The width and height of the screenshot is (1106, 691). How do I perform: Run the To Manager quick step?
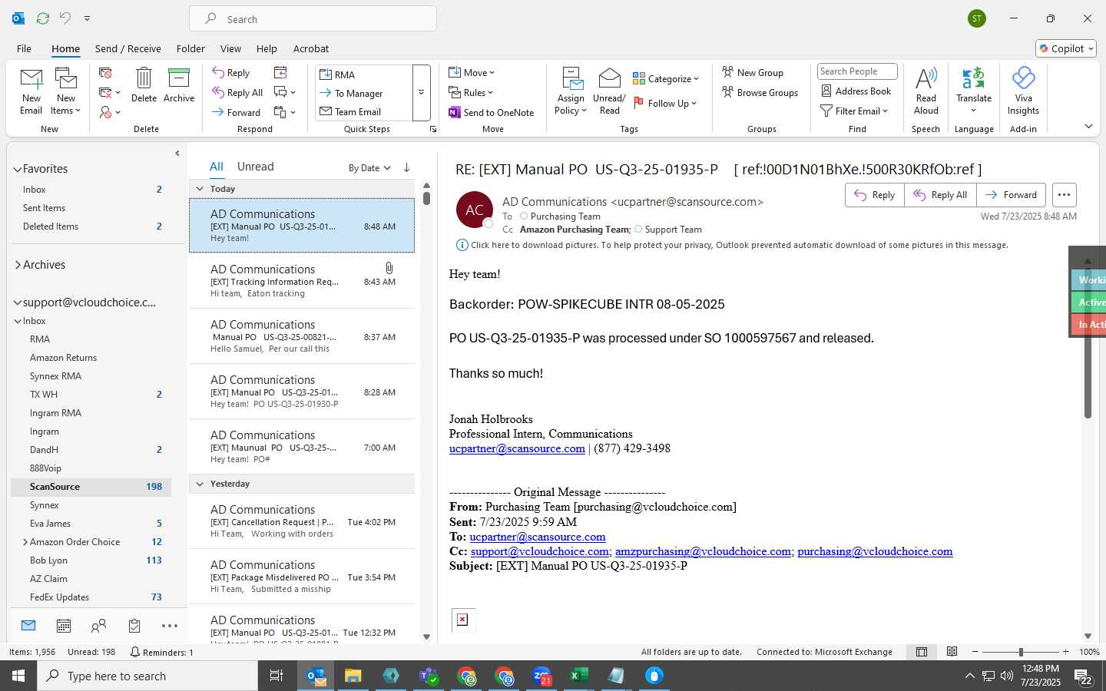tap(364, 93)
